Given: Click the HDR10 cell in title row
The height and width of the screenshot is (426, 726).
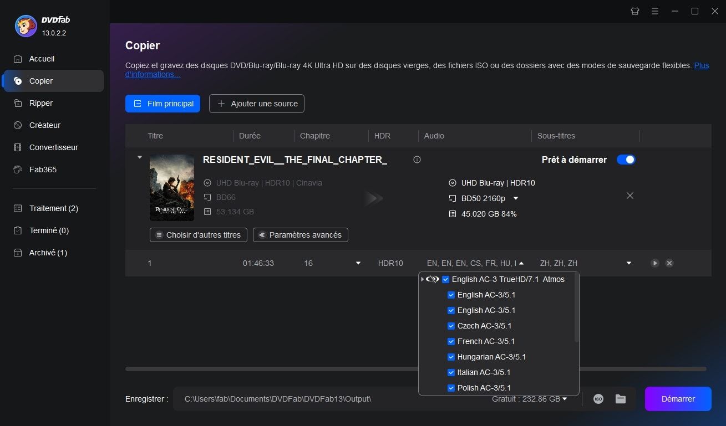Looking at the screenshot, I should pos(390,263).
